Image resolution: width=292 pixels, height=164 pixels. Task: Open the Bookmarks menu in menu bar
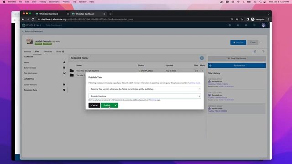click(x=54, y=2)
